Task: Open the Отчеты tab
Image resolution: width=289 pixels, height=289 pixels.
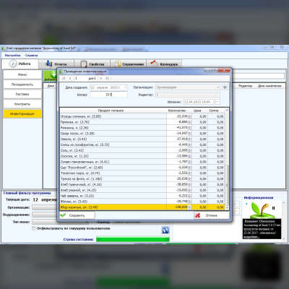Action: point(56,64)
